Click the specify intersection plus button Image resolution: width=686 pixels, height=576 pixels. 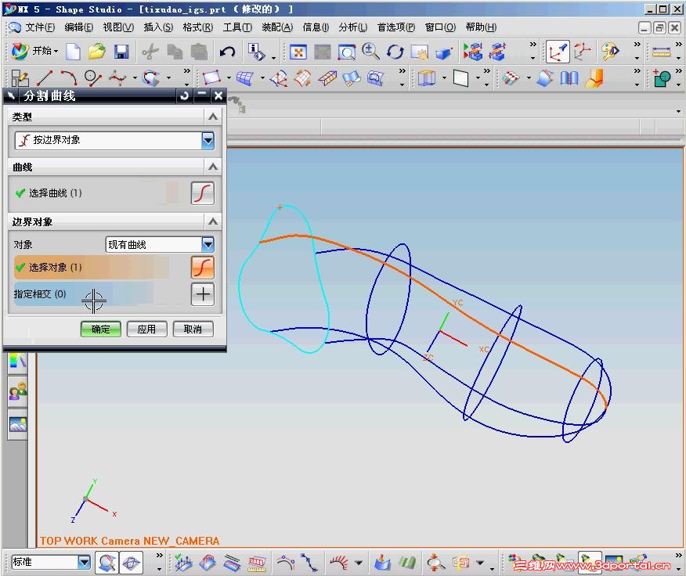203,294
